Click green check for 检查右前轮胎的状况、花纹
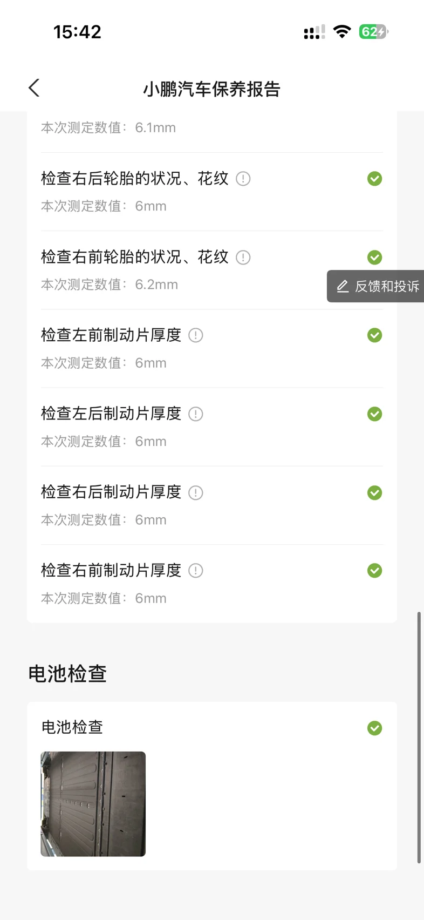The image size is (424, 920). 374,258
